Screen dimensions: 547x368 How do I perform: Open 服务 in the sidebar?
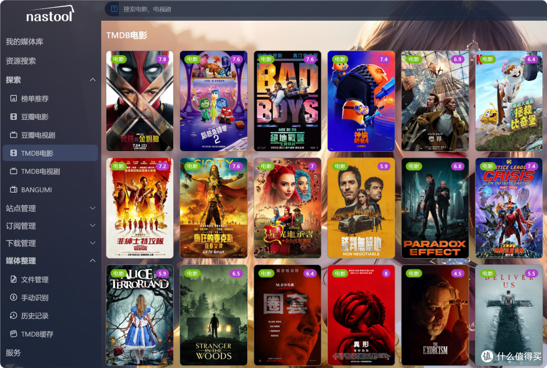[13, 353]
